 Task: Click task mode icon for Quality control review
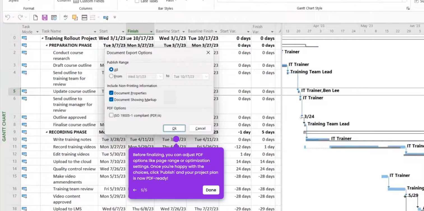click(x=24, y=169)
